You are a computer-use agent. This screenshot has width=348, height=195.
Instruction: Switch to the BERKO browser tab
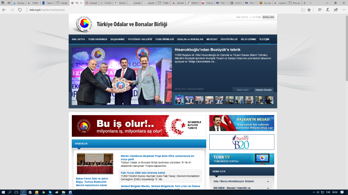pos(193,3)
